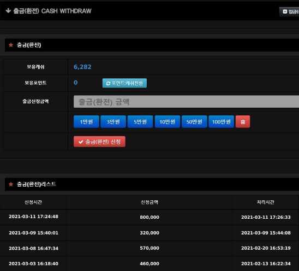Image resolution: width=299 pixels, height=271 pixels.
Task: Click the red star beside 출금(환전)리스트
Action: (x=11, y=184)
